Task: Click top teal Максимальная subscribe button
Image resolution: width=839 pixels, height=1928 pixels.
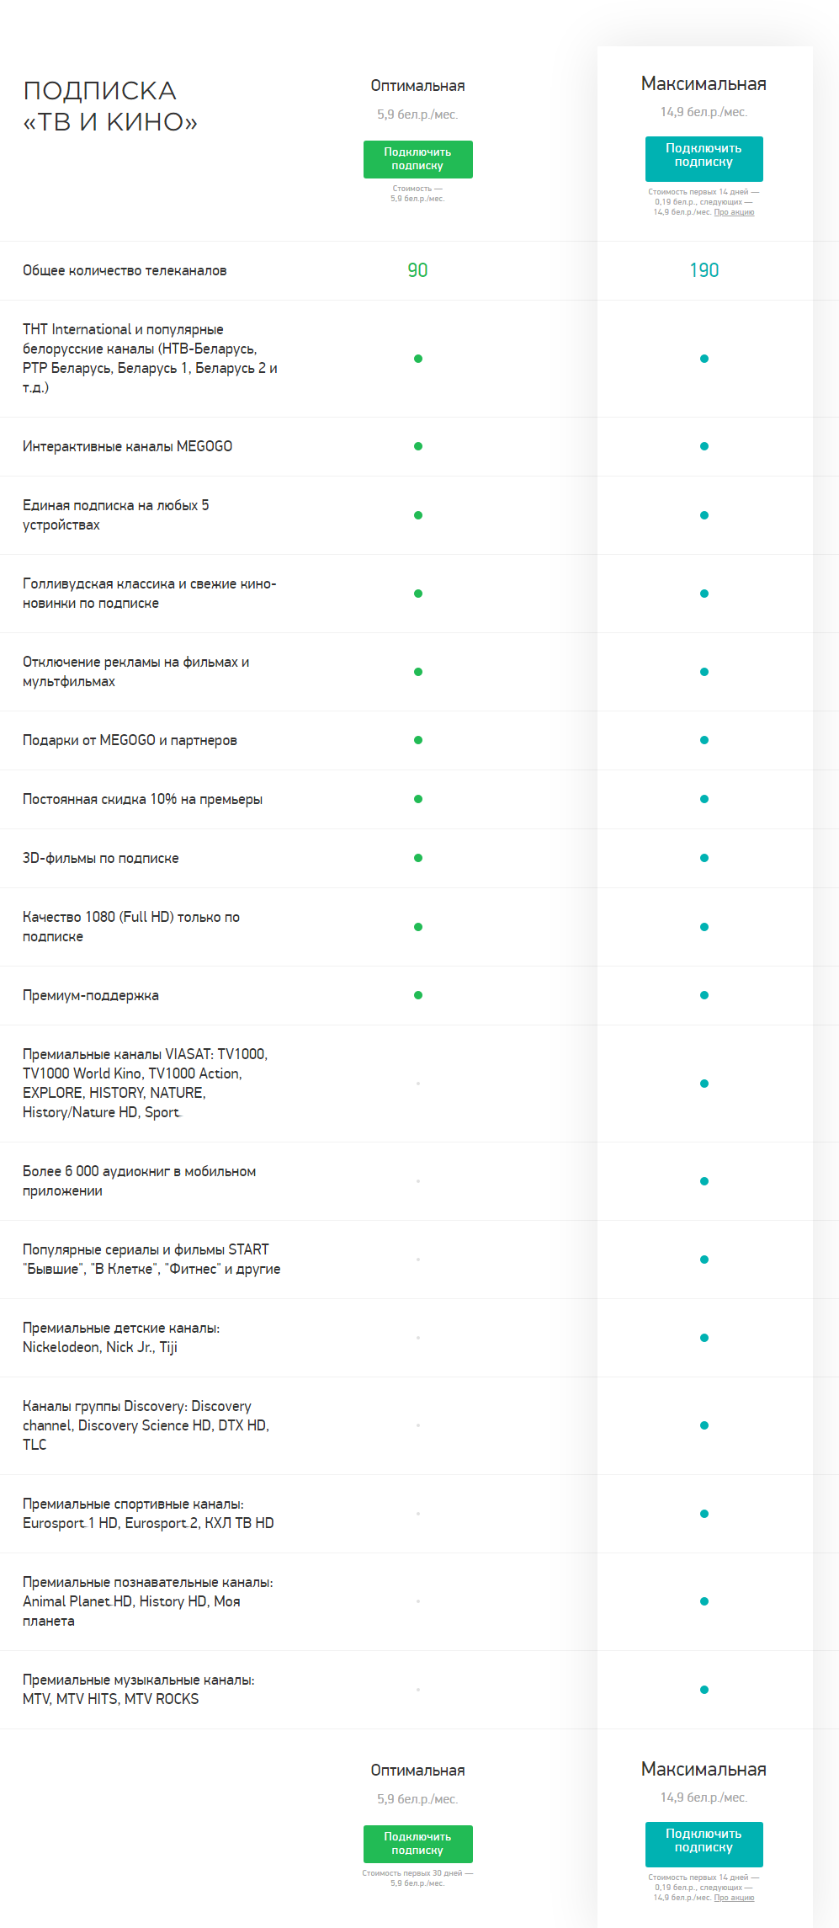Action: (704, 158)
